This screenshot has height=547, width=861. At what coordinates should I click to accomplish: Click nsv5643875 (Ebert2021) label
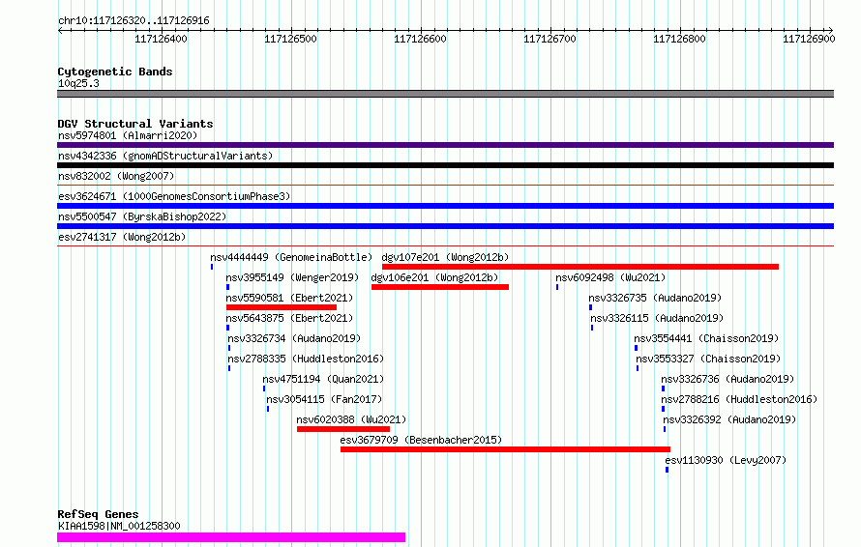point(289,318)
